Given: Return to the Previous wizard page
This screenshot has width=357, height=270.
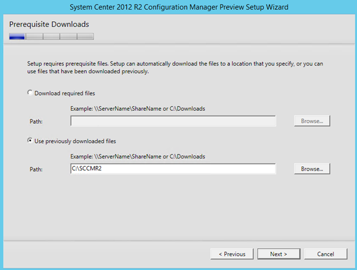Looking at the screenshot, I should (232, 254).
